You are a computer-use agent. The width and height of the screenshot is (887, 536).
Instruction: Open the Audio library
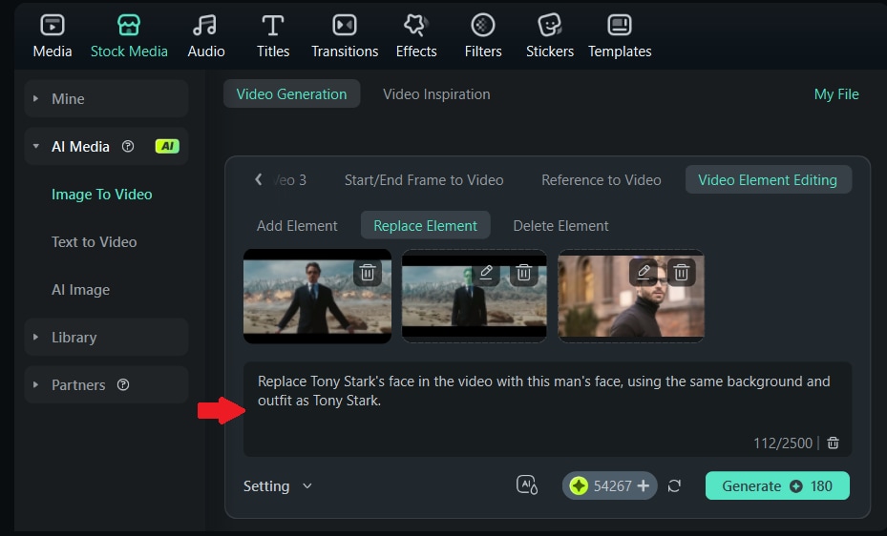tap(206, 36)
